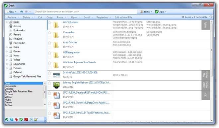219x128 pixels.
Task: Click the SPC14_359 PowerPoint file icon
Action: [x=56, y=95]
